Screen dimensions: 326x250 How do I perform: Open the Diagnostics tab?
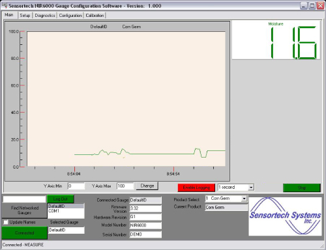coord(45,16)
